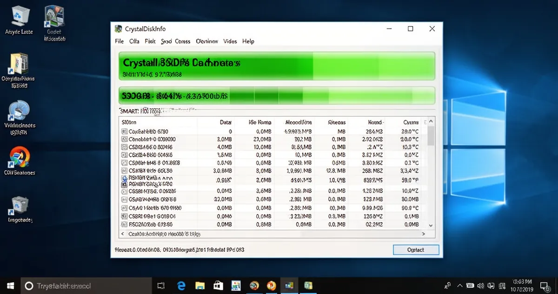Show hidden system tray icons
Screen dimensions: 558x294
pos(459,286)
